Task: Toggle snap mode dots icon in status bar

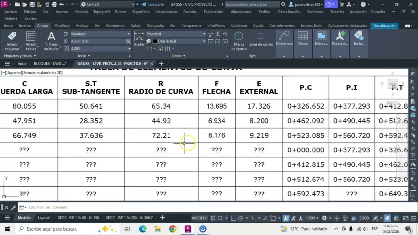Action: [x=220, y=218]
